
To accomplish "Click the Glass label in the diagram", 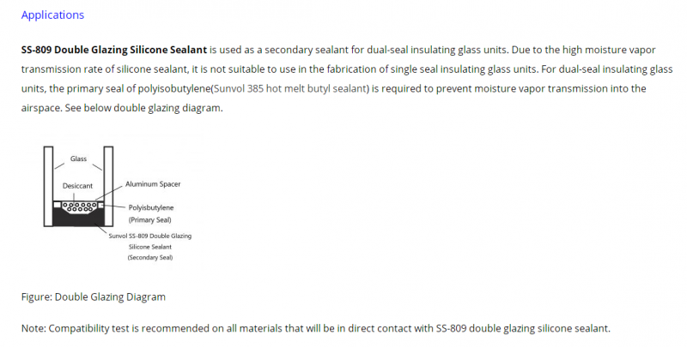I will [x=78, y=159].
